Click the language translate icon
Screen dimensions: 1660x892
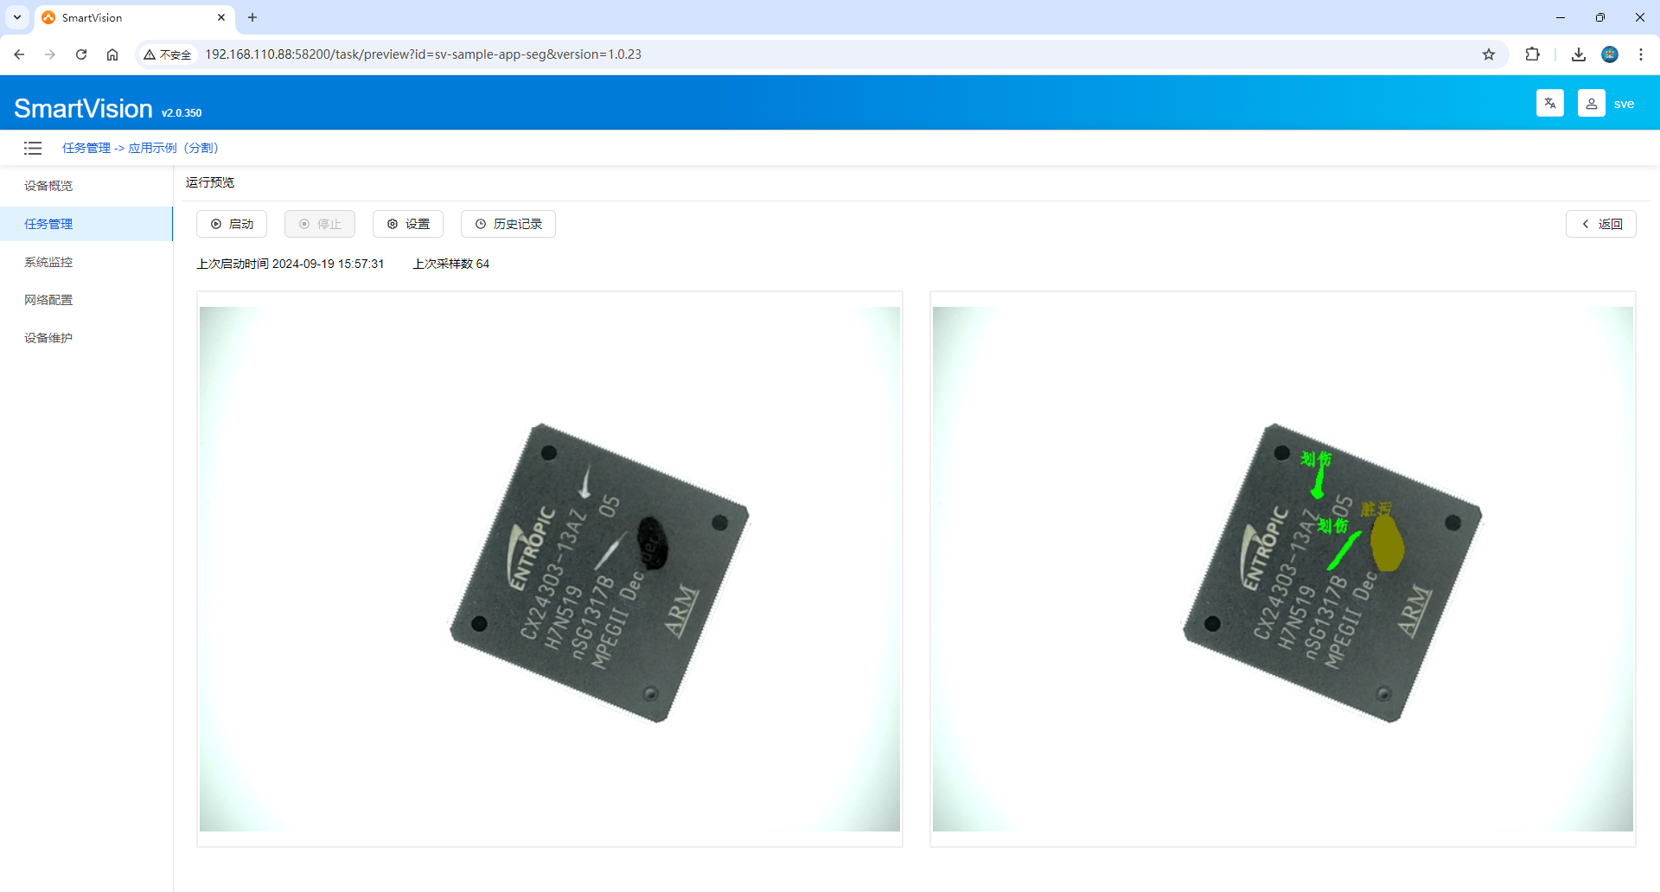(x=1549, y=104)
